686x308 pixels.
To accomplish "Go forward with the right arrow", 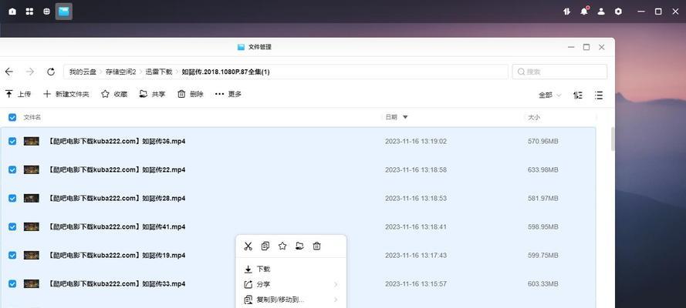I will (x=30, y=72).
